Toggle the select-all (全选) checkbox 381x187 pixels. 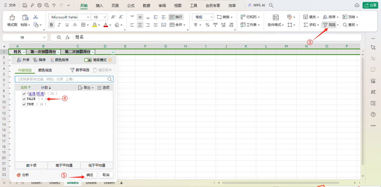24,94
